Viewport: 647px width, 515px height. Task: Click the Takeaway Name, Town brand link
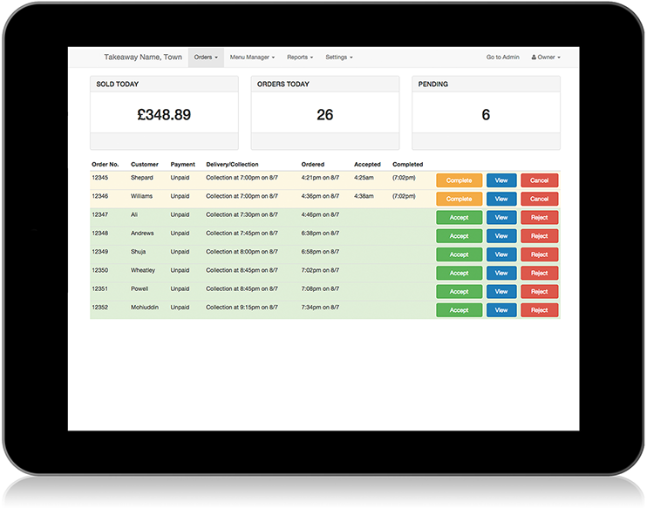[143, 58]
